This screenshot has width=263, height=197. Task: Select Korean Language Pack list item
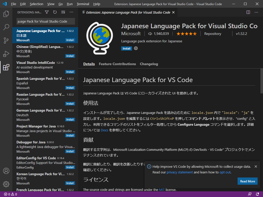point(45,179)
